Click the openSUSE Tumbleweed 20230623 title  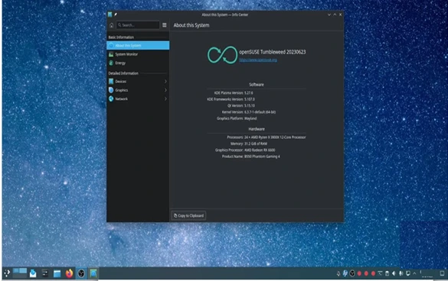click(x=273, y=52)
